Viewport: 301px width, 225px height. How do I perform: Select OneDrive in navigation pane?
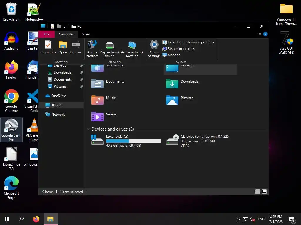(x=58, y=96)
